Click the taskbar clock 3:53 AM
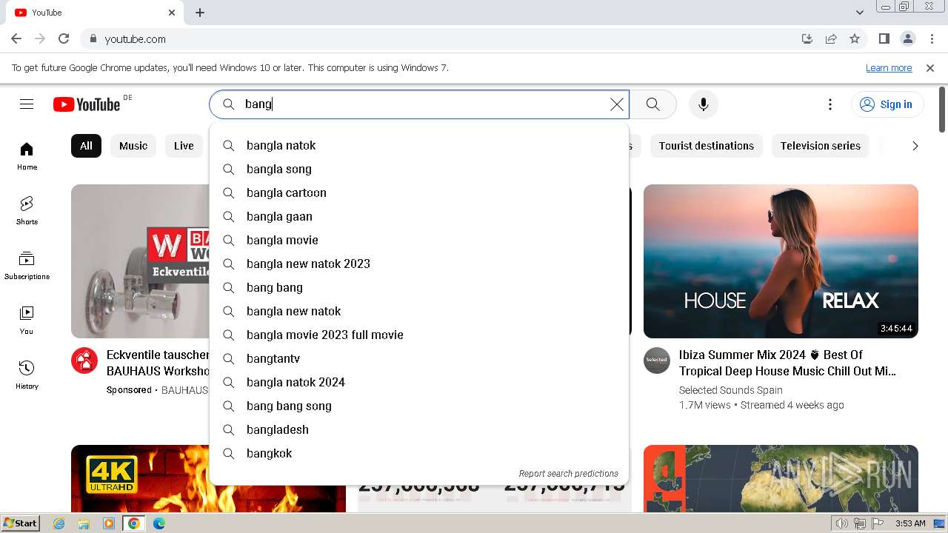This screenshot has width=948, height=533. click(x=910, y=523)
